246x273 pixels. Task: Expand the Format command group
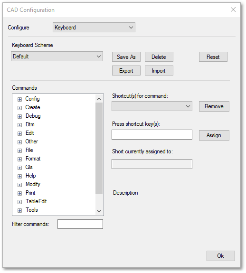tap(19, 159)
